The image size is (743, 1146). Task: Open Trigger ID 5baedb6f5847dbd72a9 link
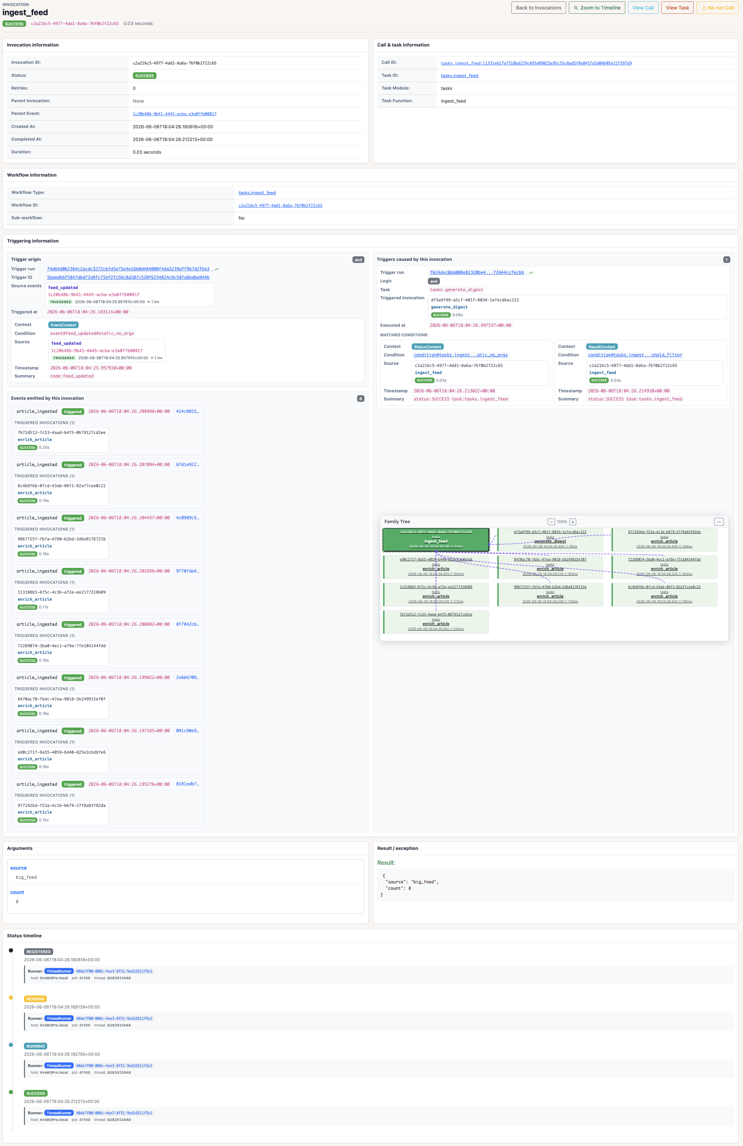[128, 277]
